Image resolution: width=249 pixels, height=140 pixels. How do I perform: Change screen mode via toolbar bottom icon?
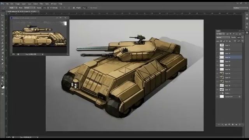coord(2,94)
